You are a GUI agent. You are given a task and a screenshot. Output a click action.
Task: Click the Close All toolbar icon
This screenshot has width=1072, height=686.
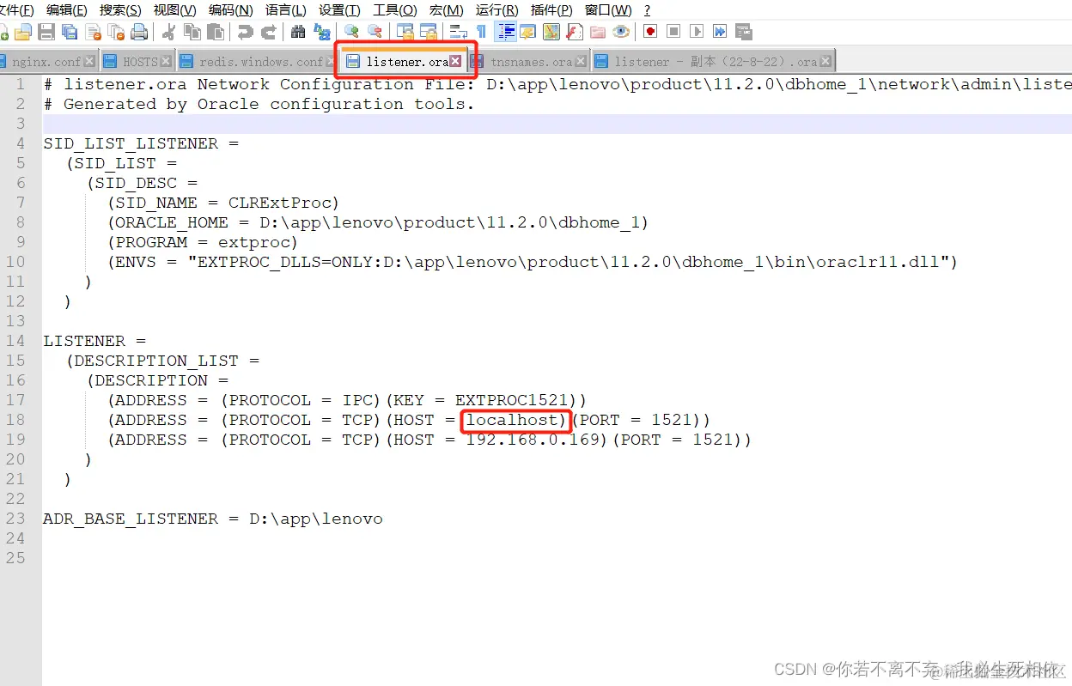pos(116,32)
